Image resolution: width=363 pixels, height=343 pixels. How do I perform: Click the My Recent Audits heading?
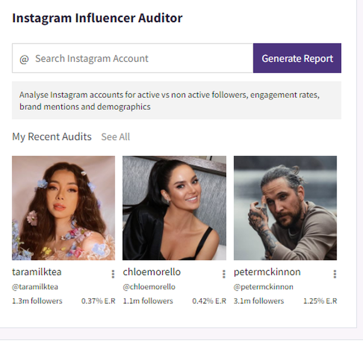(x=52, y=137)
